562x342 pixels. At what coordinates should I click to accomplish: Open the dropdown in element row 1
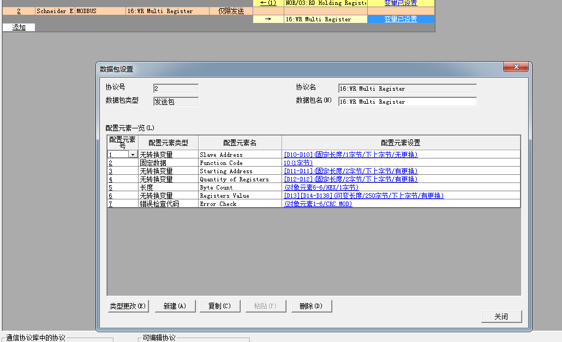132,155
